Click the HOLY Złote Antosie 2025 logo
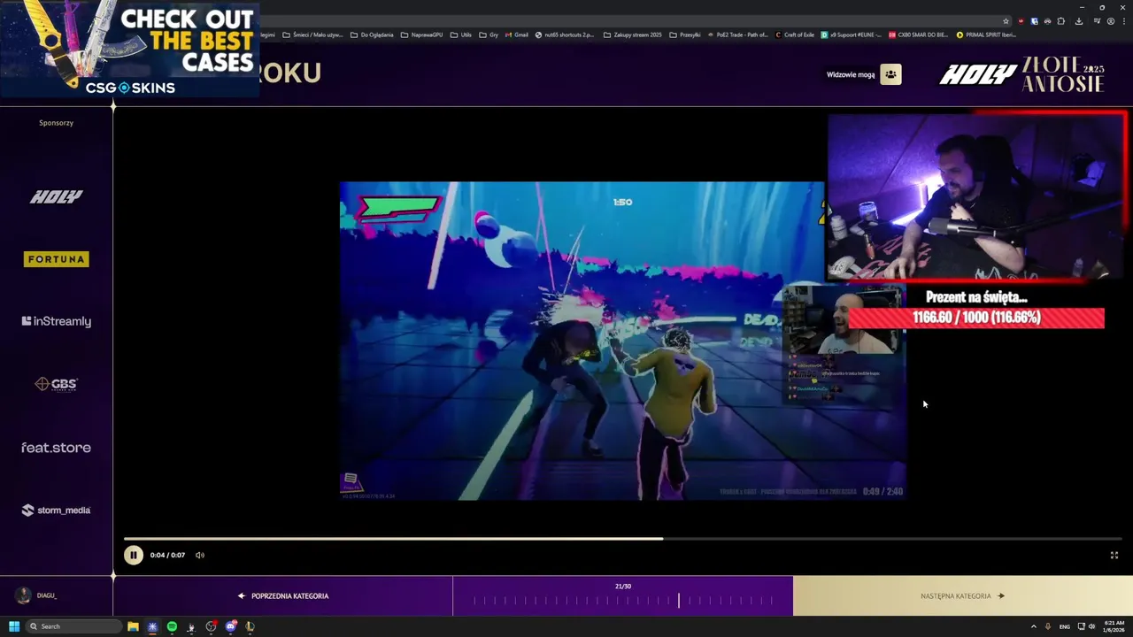The height and width of the screenshot is (637, 1133). [1021, 74]
